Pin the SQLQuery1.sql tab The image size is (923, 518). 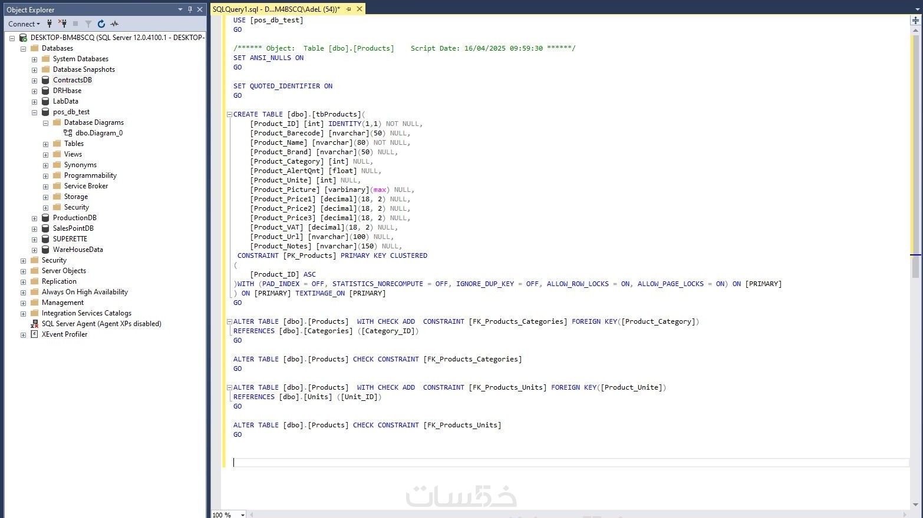click(348, 9)
